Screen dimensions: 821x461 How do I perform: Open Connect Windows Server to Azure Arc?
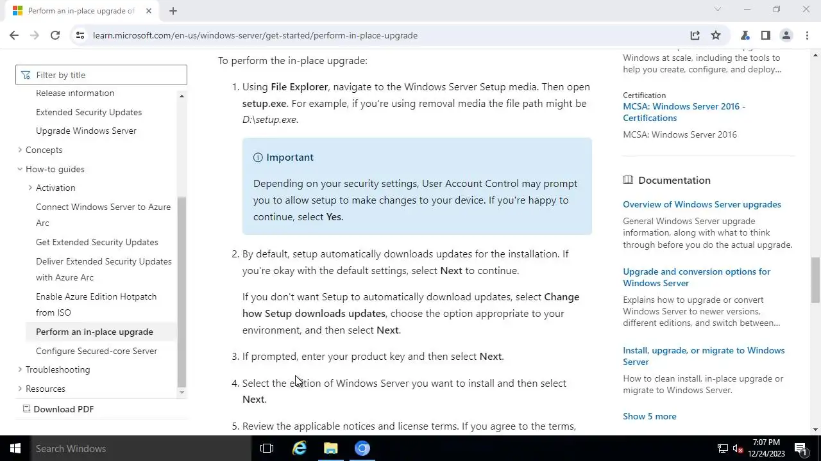point(103,214)
